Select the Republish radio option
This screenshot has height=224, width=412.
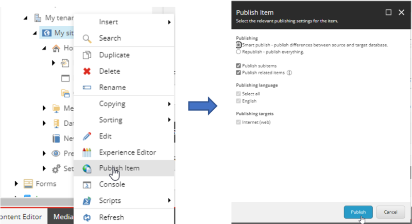(x=238, y=52)
